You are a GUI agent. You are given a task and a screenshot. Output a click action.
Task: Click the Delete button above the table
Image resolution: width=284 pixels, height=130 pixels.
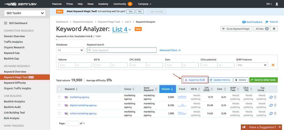point(241,80)
